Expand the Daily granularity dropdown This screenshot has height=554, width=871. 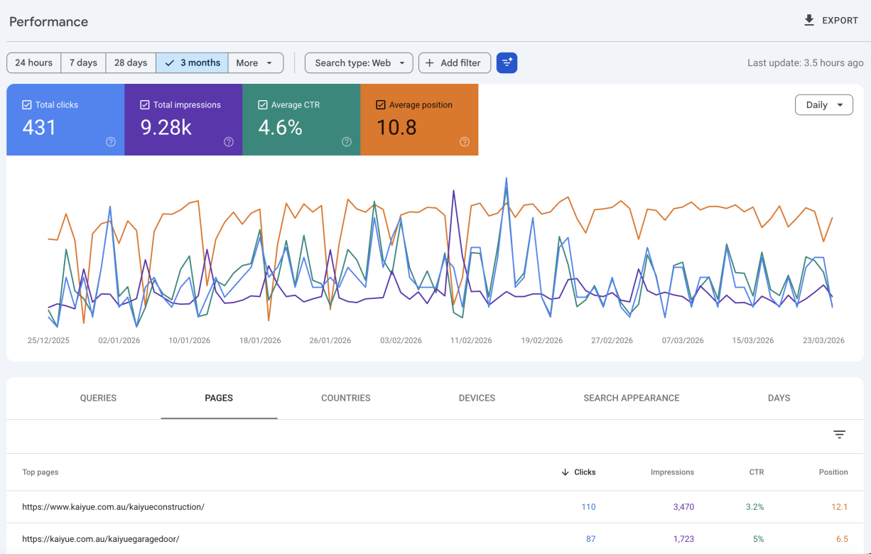[823, 105]
